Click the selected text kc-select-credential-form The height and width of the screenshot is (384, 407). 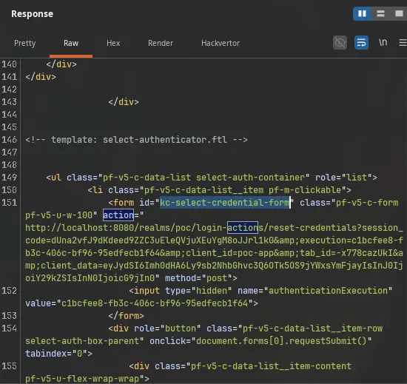click(225, 203)
